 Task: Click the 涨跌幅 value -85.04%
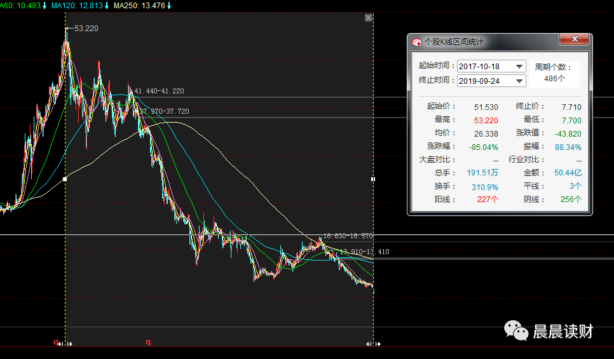tap(484, 147)
